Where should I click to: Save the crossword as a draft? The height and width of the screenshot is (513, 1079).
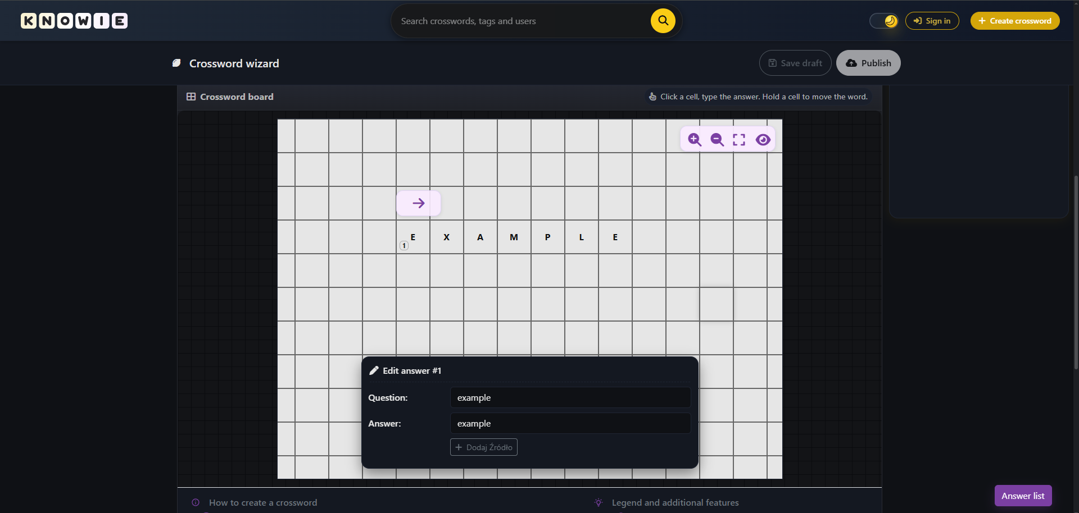coord(795,62)
